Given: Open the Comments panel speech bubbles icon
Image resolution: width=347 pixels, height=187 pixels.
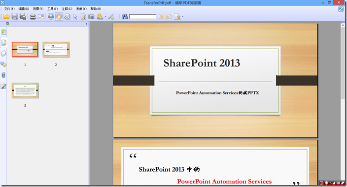Looking at the screenshot, I should click(3, 64).
